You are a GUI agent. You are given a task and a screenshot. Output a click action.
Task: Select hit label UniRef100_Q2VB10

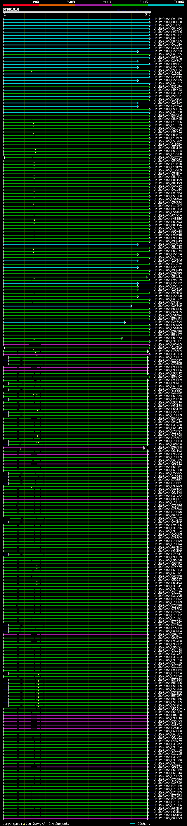click(x=168, y=103)
